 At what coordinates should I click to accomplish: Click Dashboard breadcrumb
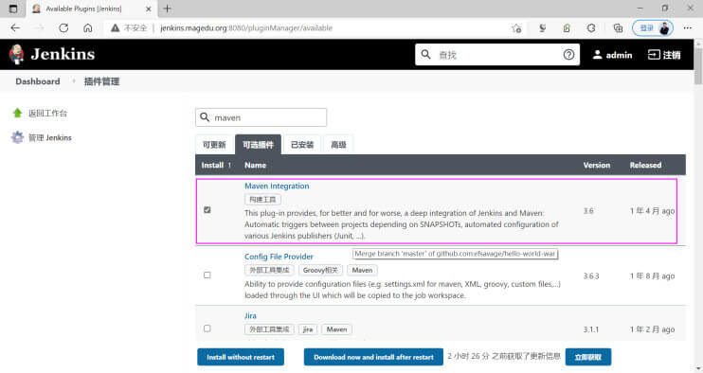coord(38,81)
